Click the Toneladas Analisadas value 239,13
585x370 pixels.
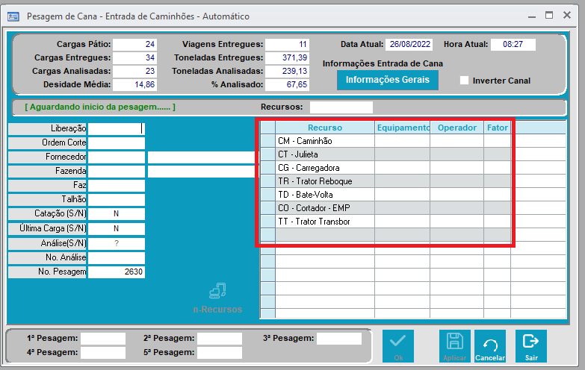287,71
